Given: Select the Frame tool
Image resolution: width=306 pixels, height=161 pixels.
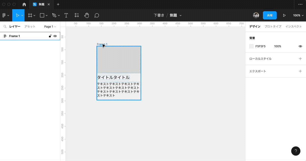Looking at the screenshot, I should (x=30, y=15).
